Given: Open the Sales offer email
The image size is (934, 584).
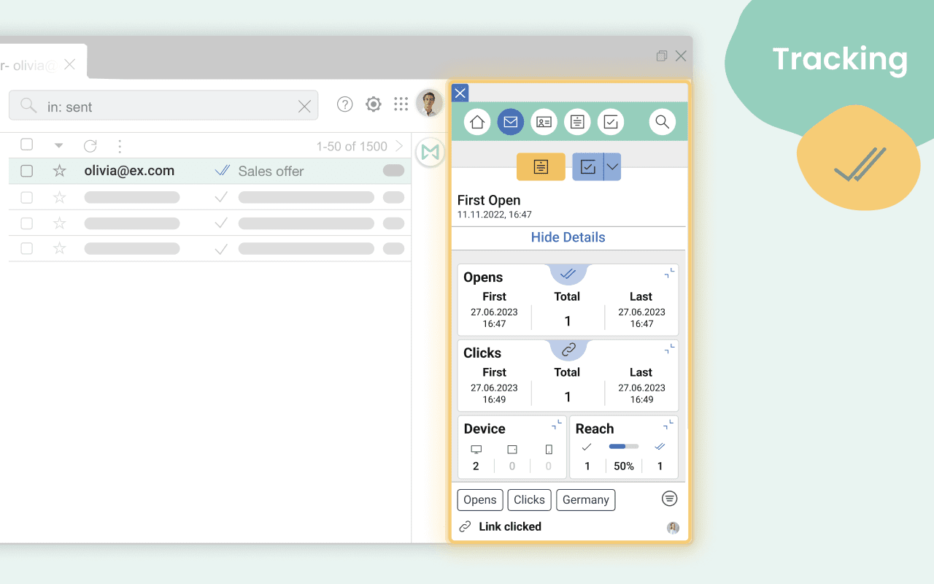Looking at the screenshot, I should coord(271,171).
